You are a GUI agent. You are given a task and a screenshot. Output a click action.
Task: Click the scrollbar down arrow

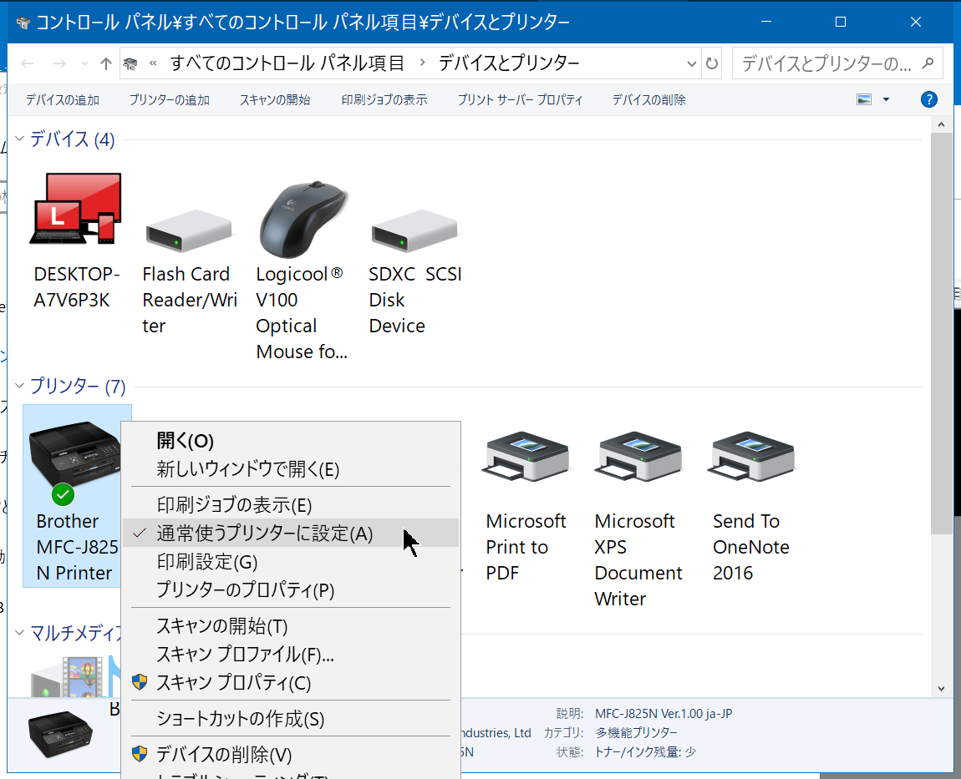pyautogui.click(x=941, y=688)
